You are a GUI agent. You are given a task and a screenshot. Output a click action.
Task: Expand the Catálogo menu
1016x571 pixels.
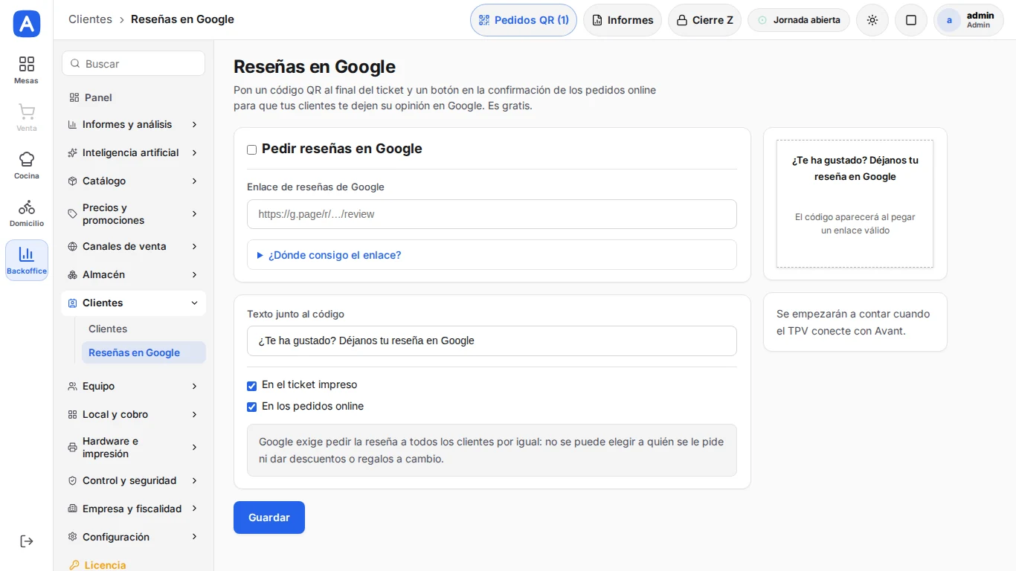[133, 181]
